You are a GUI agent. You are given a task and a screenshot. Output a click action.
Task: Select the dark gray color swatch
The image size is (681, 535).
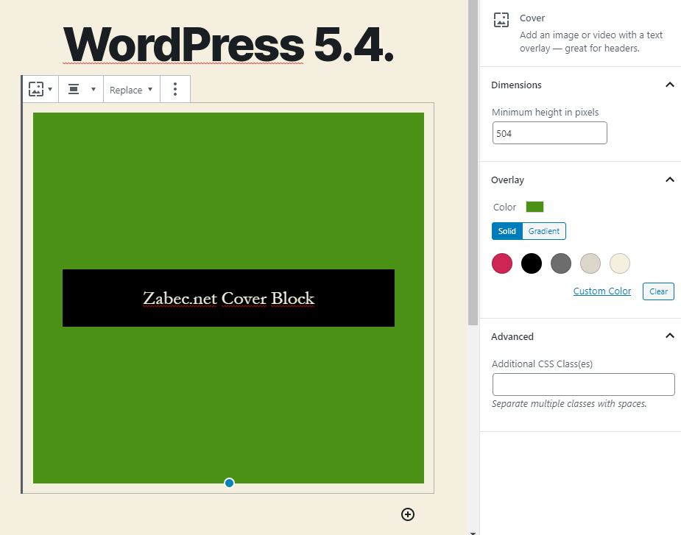[561, 263]
